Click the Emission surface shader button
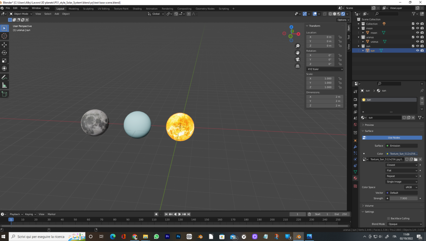Viewport: 426px width, 241px height. [x=401, y=146]
